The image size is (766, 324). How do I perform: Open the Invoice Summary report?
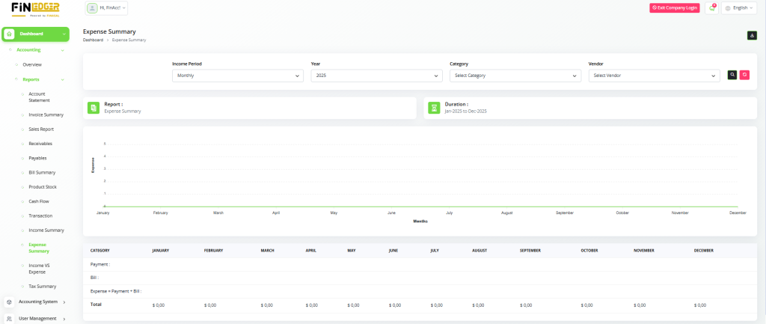46,114
